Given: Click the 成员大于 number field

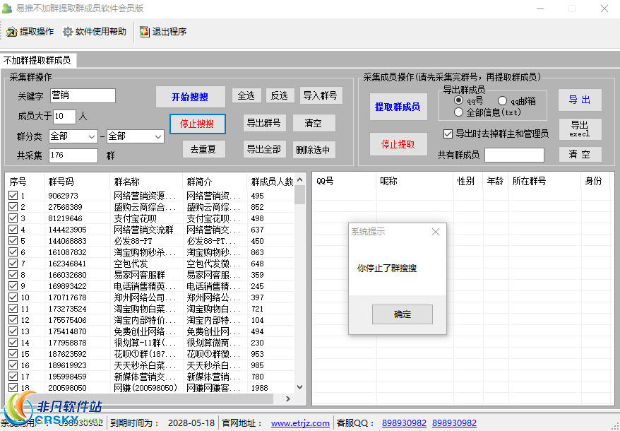Looking at the screenshot, I should click(x=64, y=117).
